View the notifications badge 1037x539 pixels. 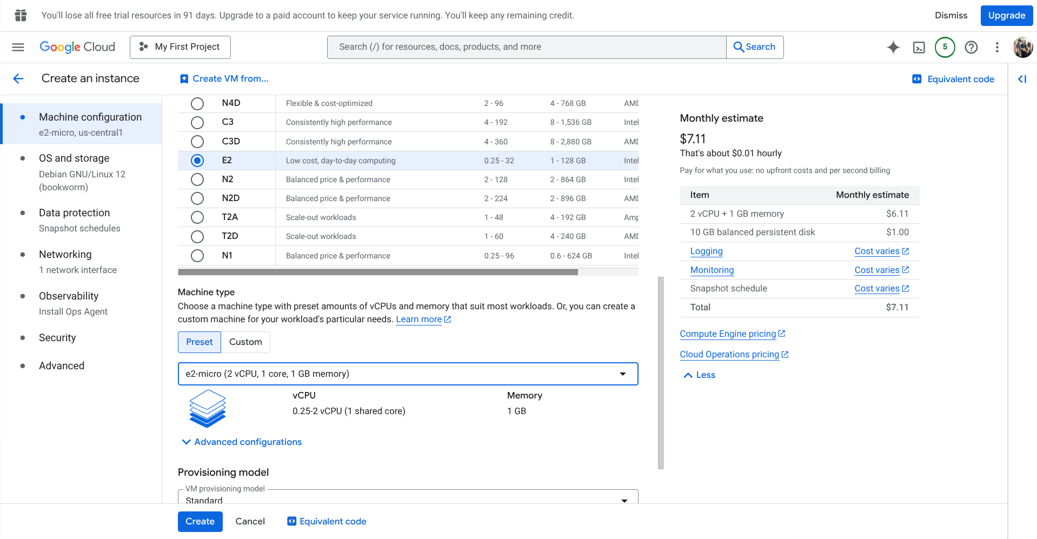coord(945,47)
